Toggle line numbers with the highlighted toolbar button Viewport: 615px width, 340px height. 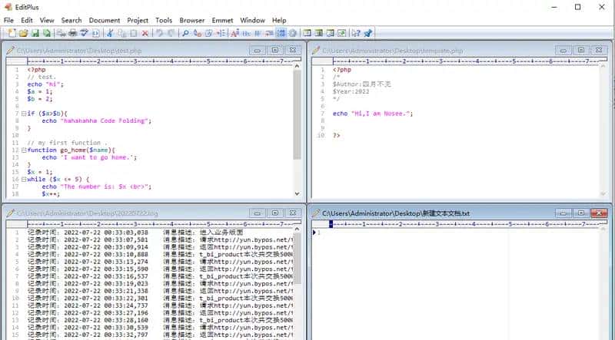click(x=281, y=33)
